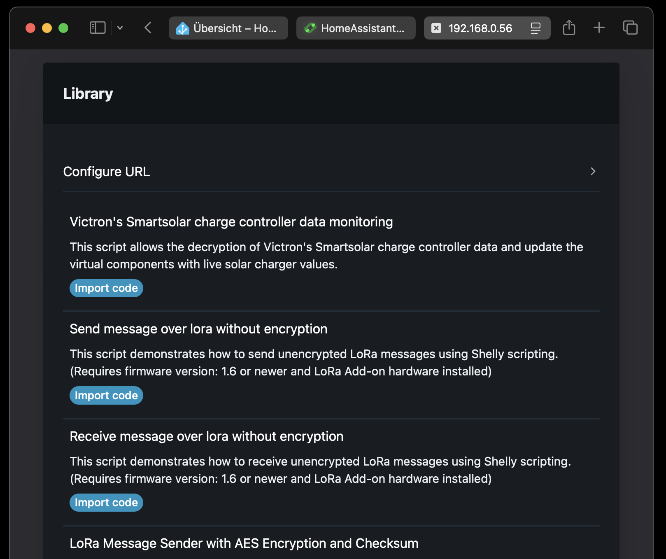Import code for Victron's Smartsolar monitoring script

click(x=106, y=288)
